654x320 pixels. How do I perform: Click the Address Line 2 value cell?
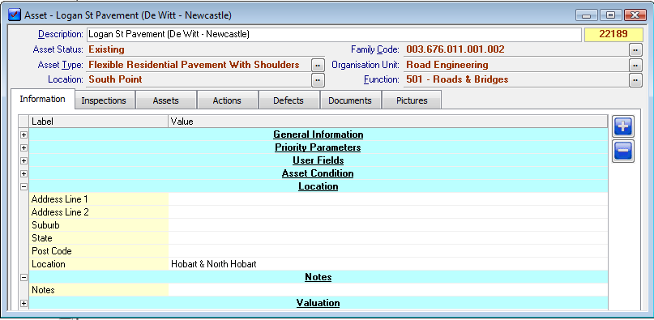click(388, 212)
